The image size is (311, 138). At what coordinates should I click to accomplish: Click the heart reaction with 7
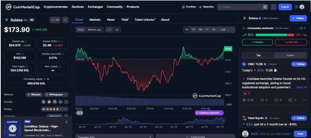247,93
